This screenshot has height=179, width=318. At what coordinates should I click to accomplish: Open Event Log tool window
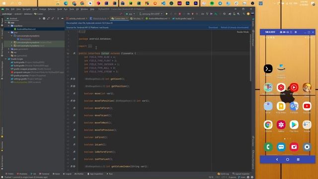click(x=223, y=174)
